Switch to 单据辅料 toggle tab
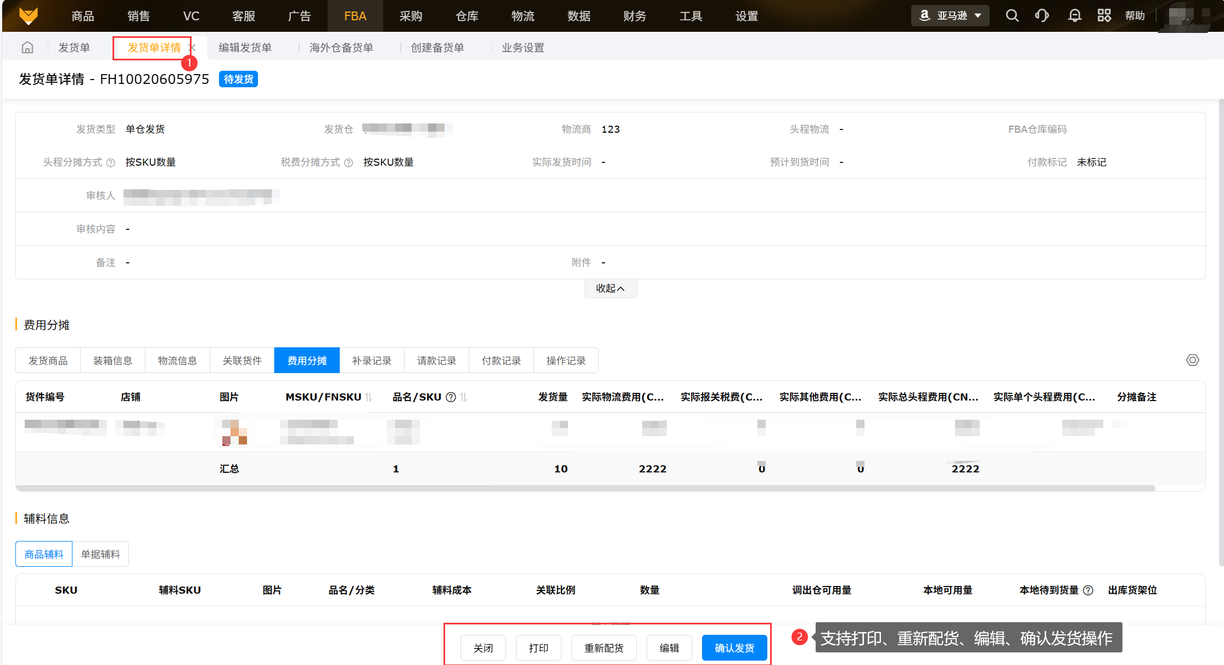Image resolution: width=1224 pixels, height=665 pixels. click(100, 554)
